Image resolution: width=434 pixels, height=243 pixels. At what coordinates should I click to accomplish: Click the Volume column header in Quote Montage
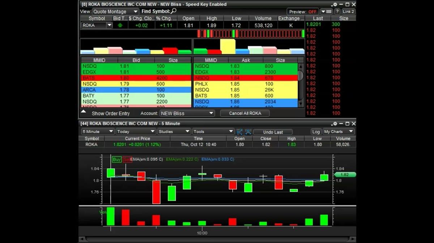click(x=263, y=18)
